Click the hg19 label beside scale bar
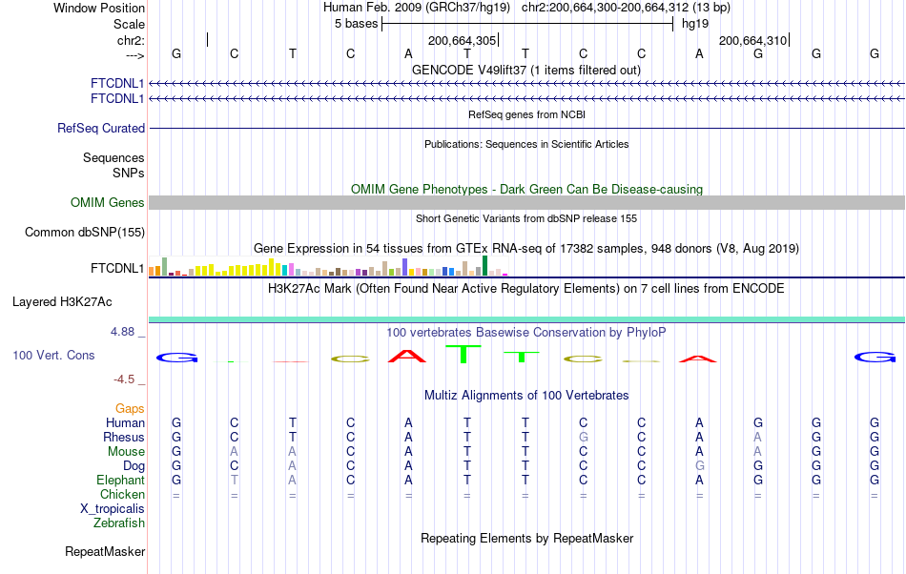906x574 pixels. click(695, 24)
